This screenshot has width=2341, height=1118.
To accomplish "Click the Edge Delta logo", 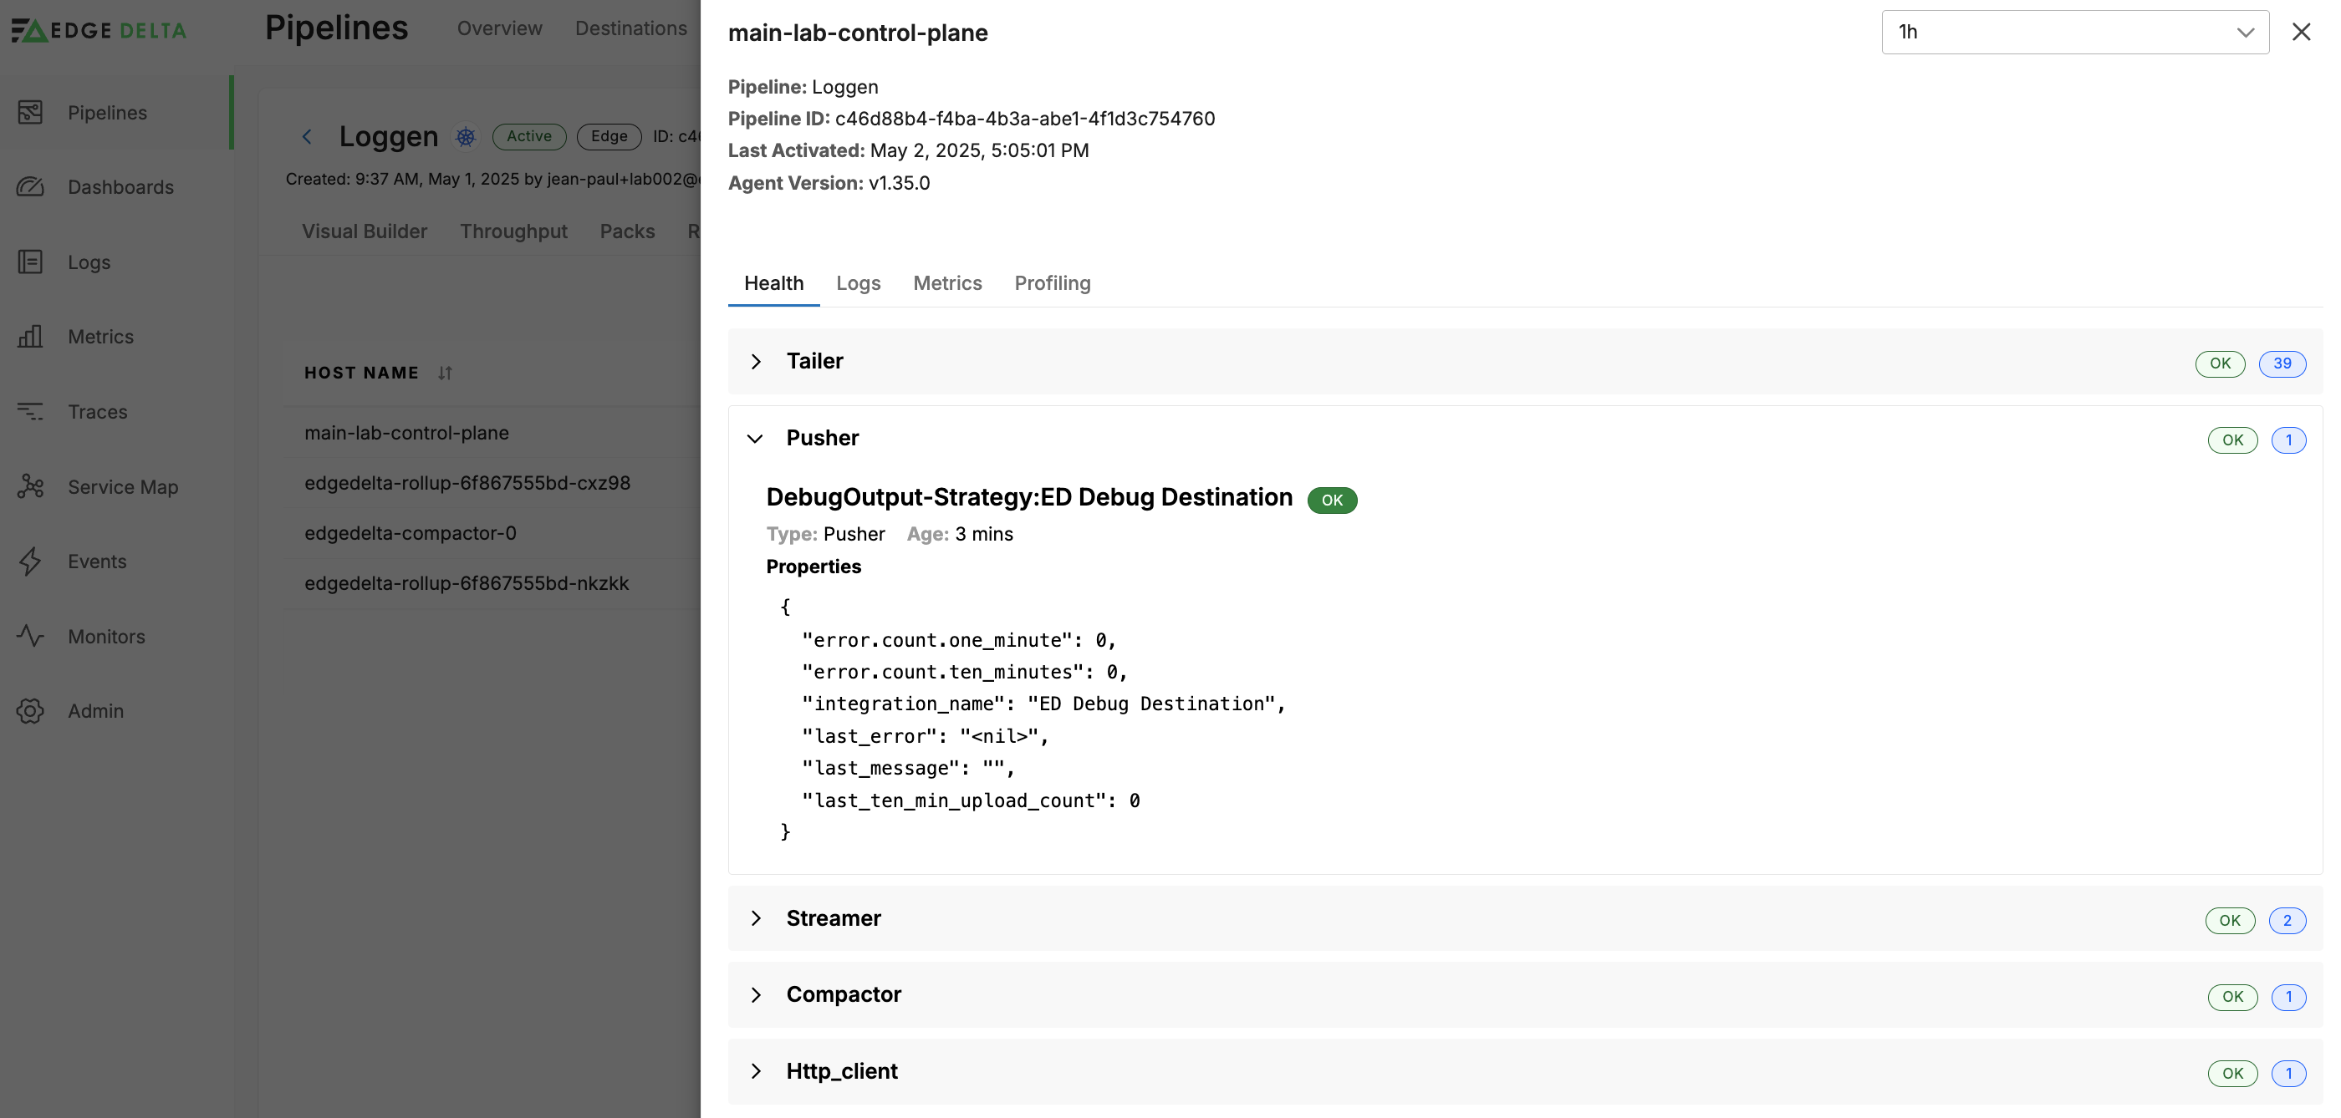I will [98, 30].
